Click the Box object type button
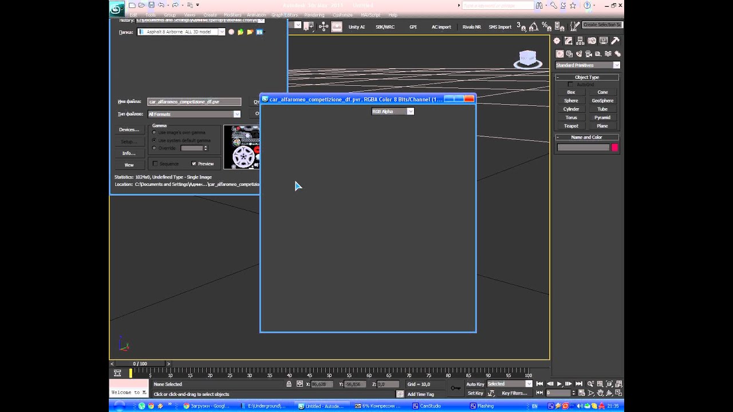This screenshot has height=412, width=733. (571, 92)
